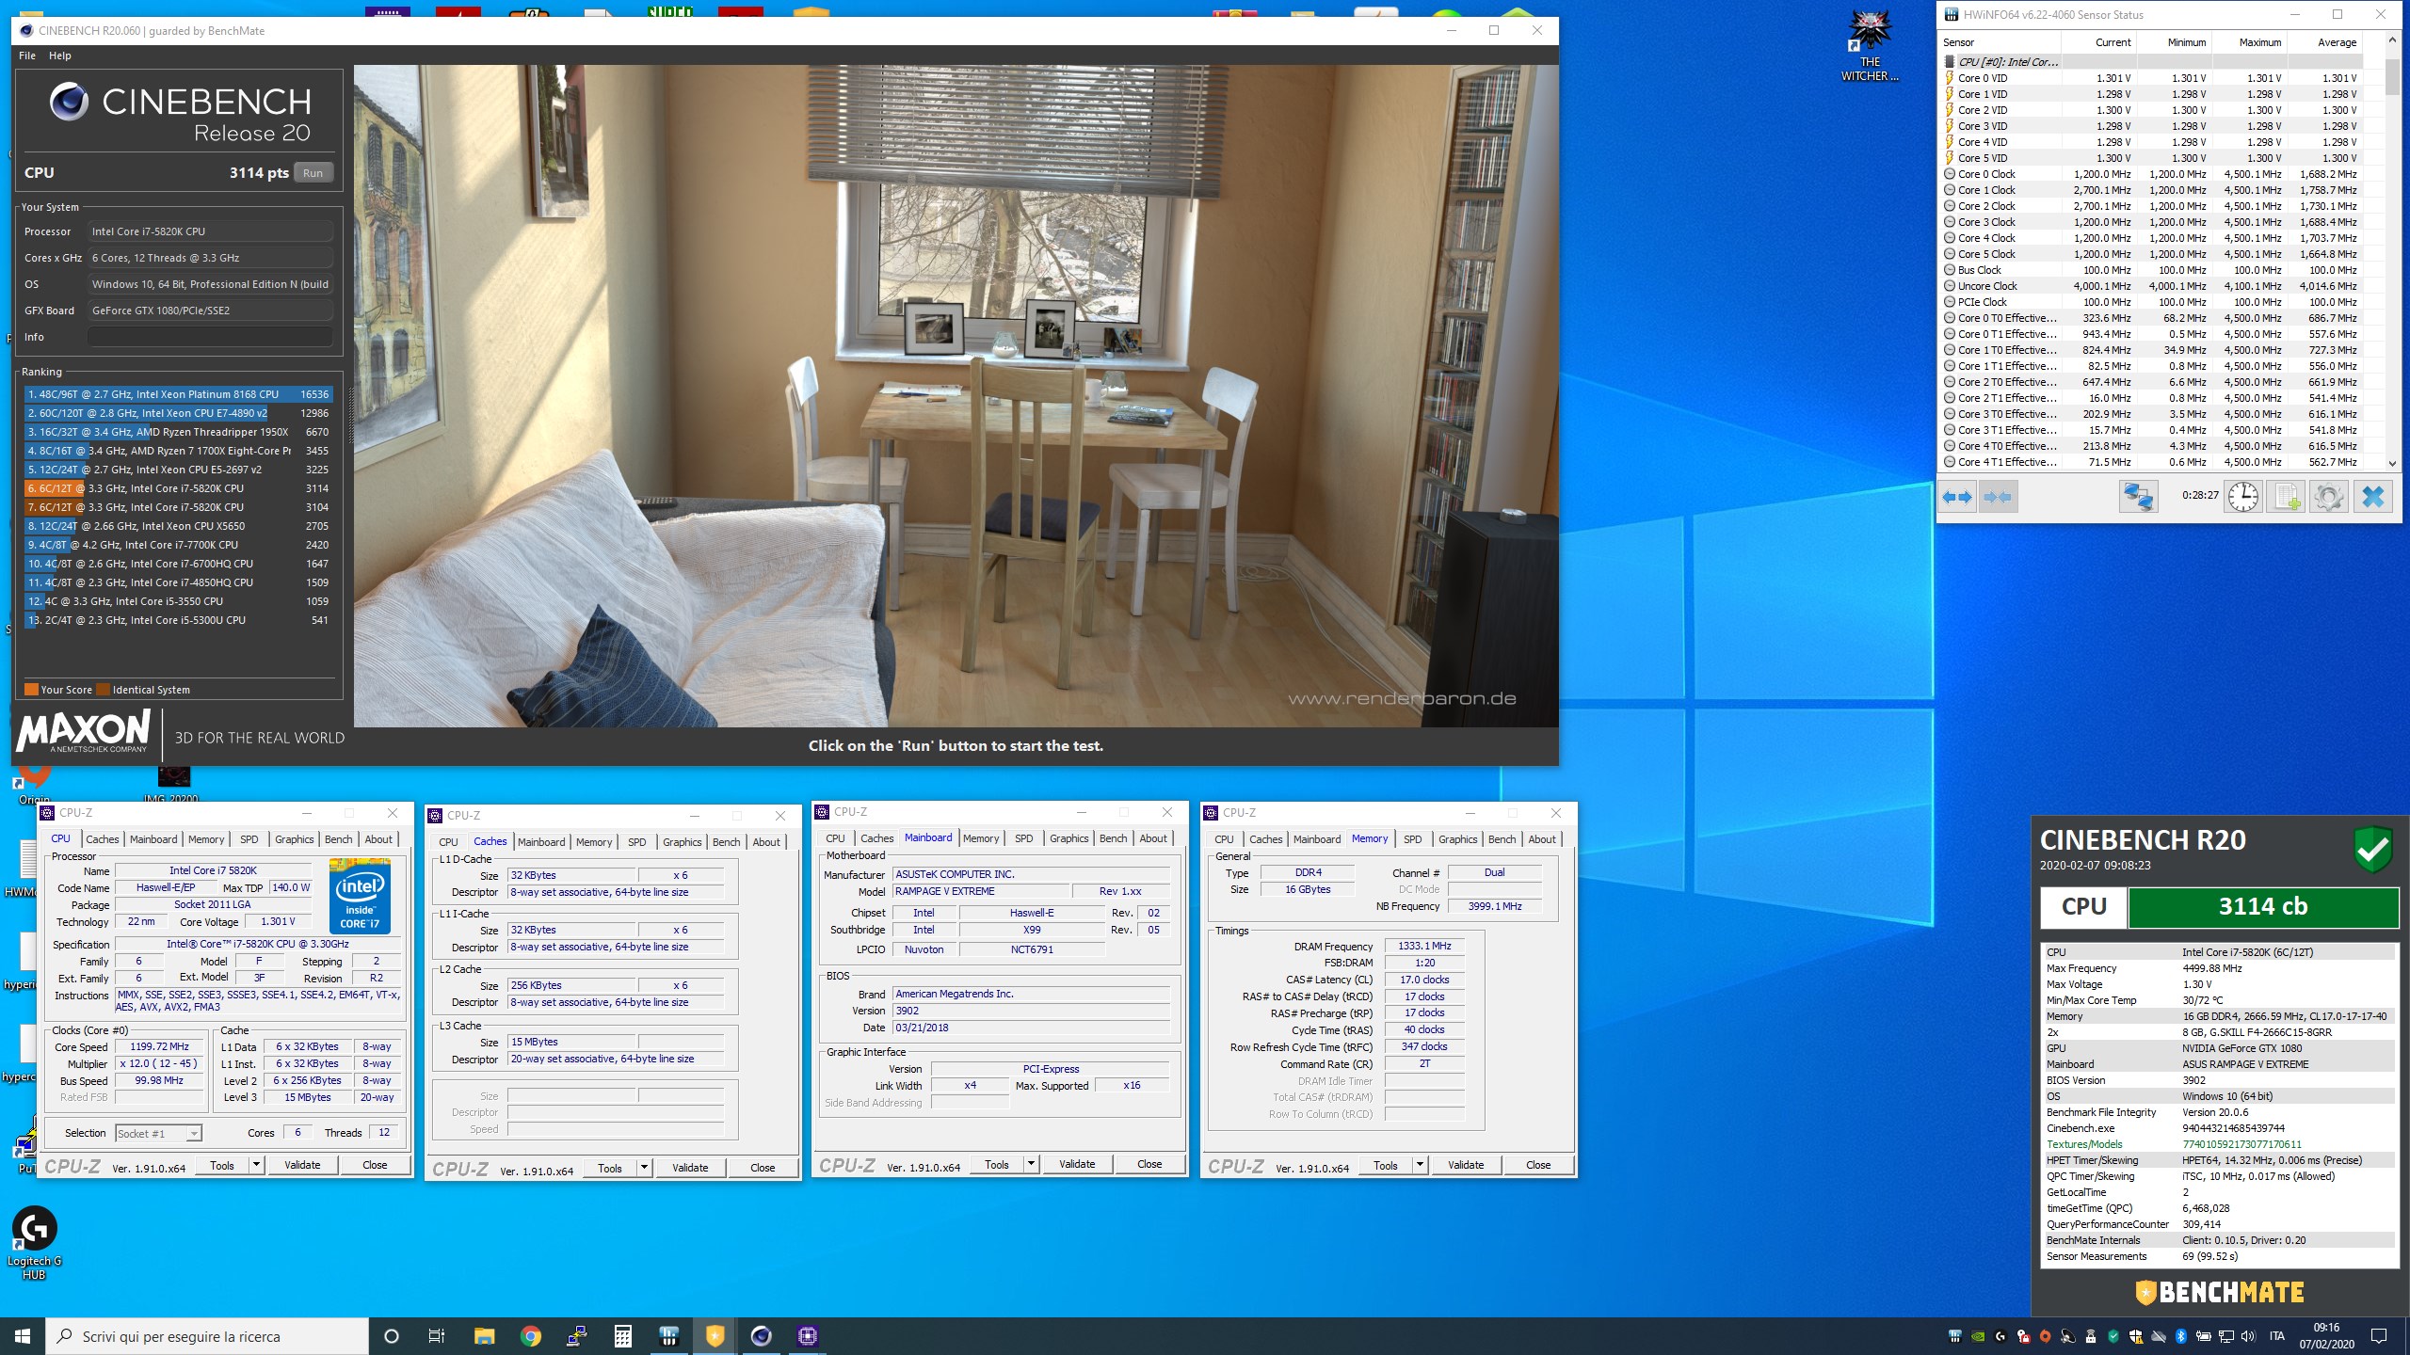Click the OneDrive cloud tray icon
The width and height of the screenshot is (2410, 1355).
point(2158,1336)
